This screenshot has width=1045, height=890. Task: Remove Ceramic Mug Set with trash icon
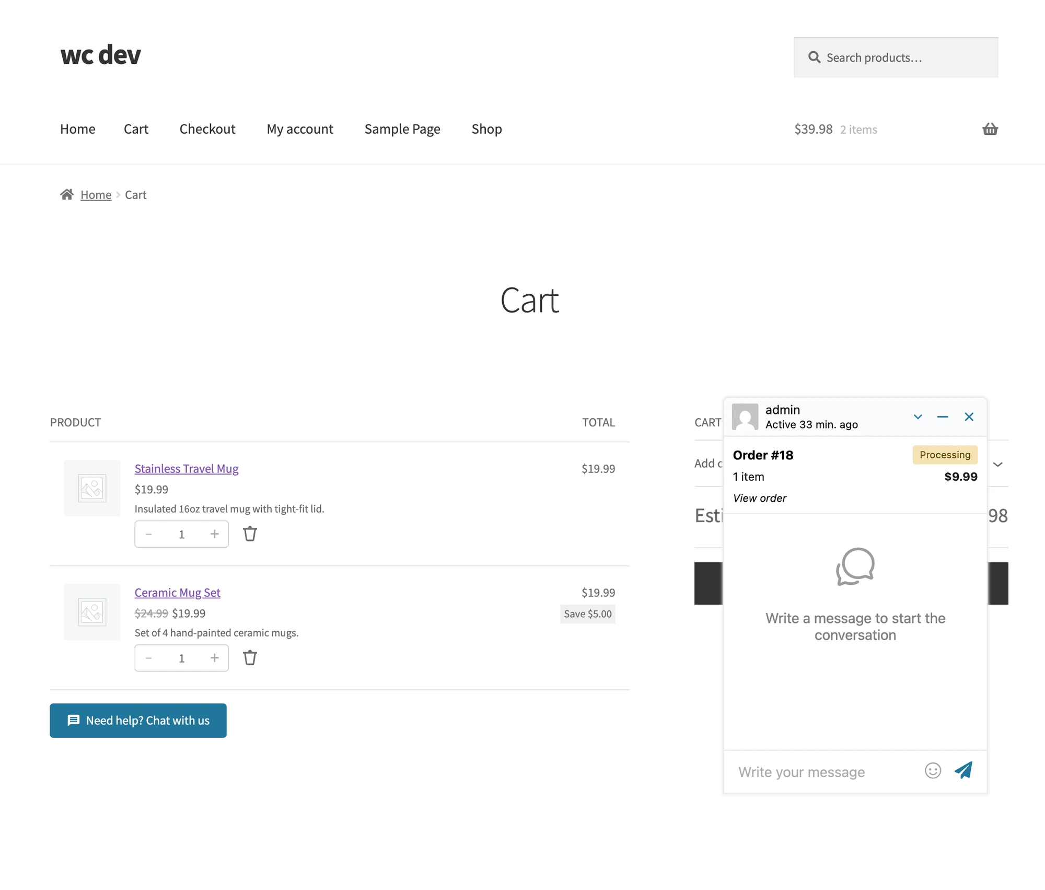click(250, 657)
